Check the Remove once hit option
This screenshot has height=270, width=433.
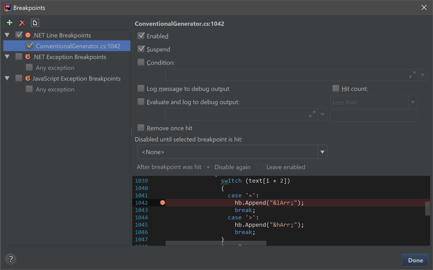tap(141, 128)
